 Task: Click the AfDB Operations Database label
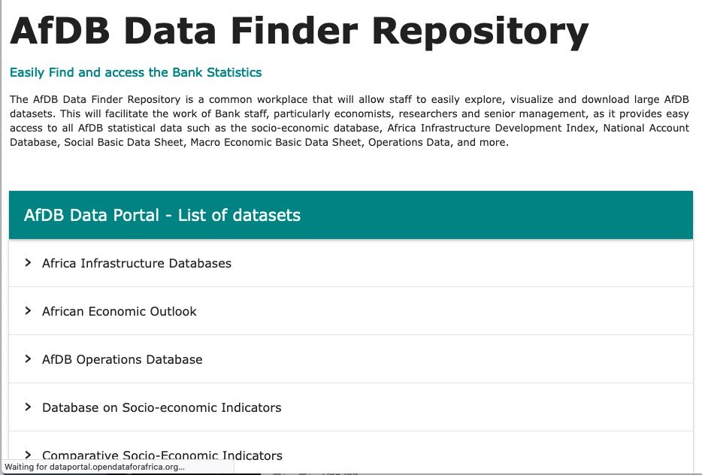tap(123, 359)
